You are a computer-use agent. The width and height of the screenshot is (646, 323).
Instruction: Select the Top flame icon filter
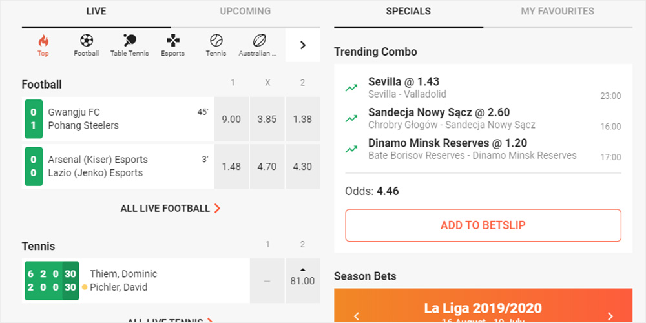43,41
